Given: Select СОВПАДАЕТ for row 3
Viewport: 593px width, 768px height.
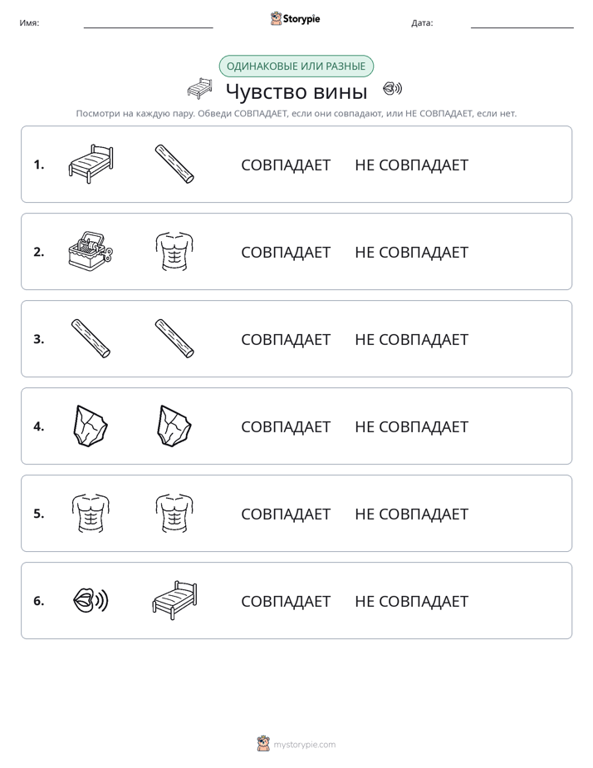Looking at the screenshot, I should tap(286, 339).
